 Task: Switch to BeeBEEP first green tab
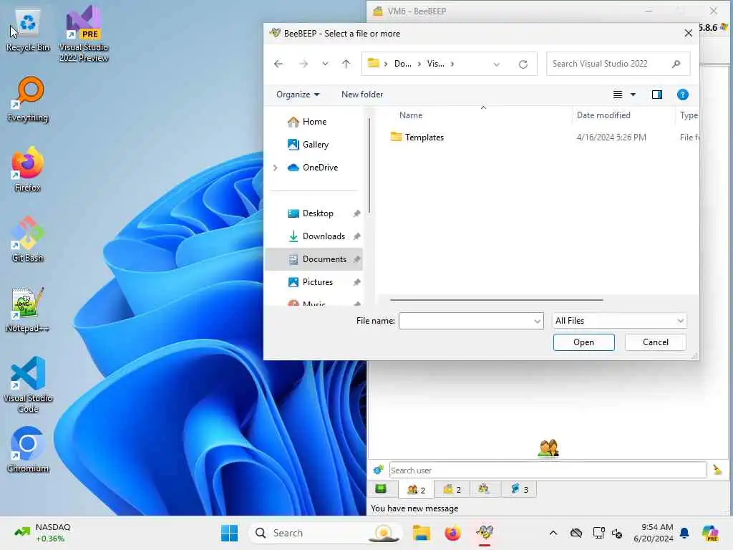pos(381,489)
